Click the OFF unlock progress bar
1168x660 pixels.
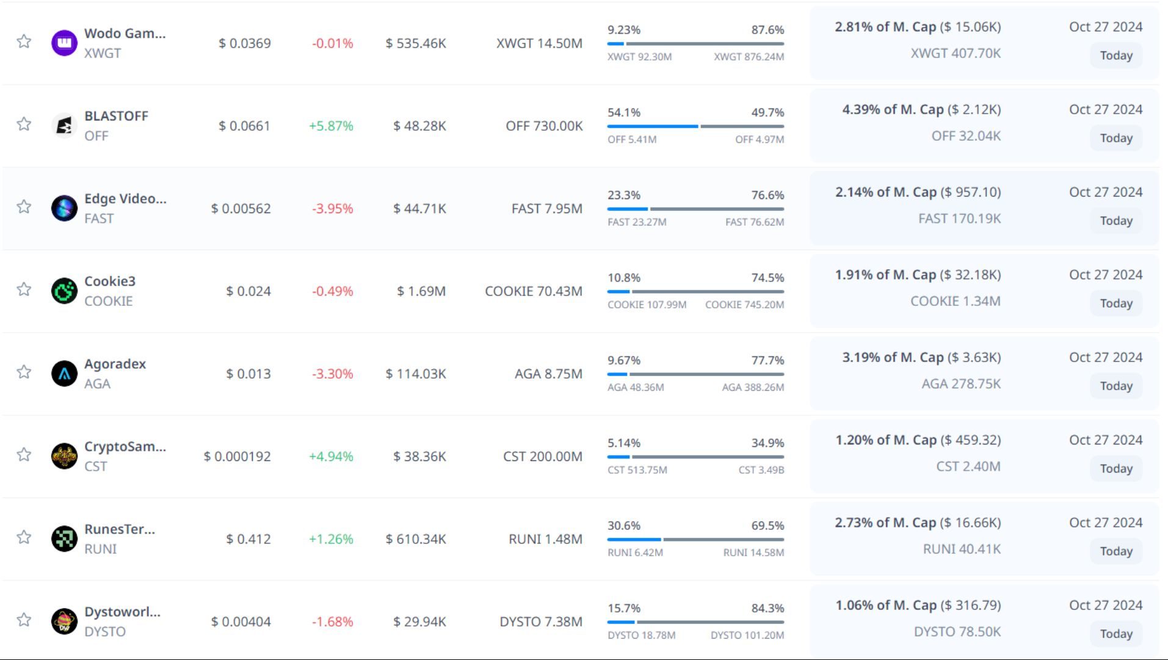pyautogui.click(x=695, y=126)
